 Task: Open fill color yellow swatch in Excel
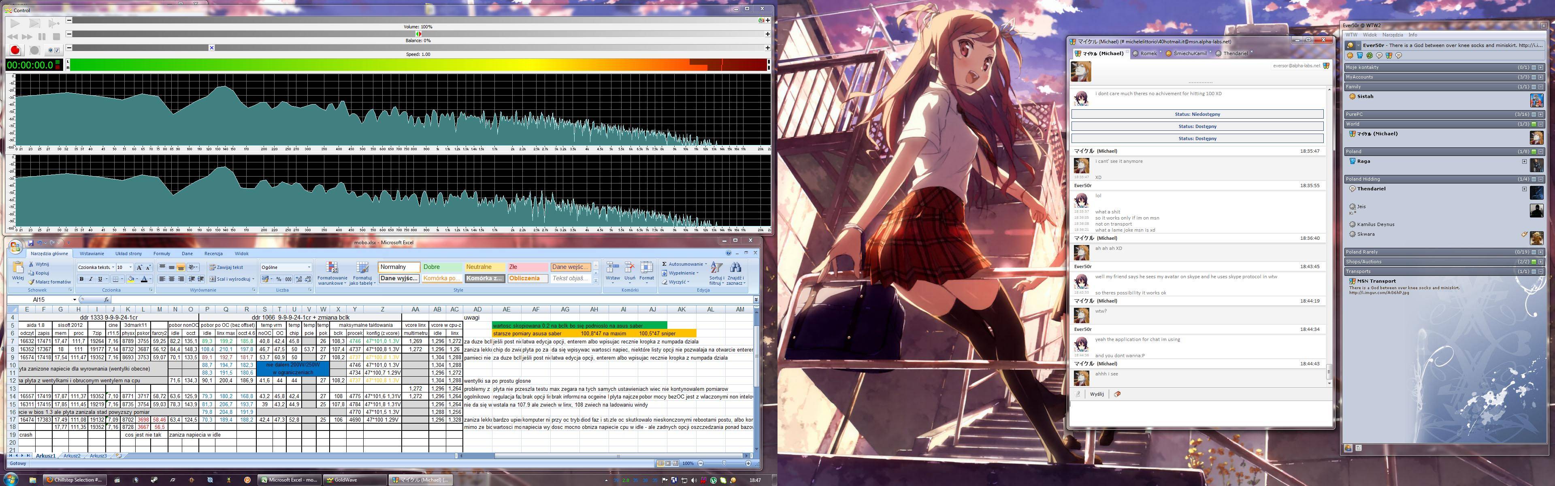130,279
